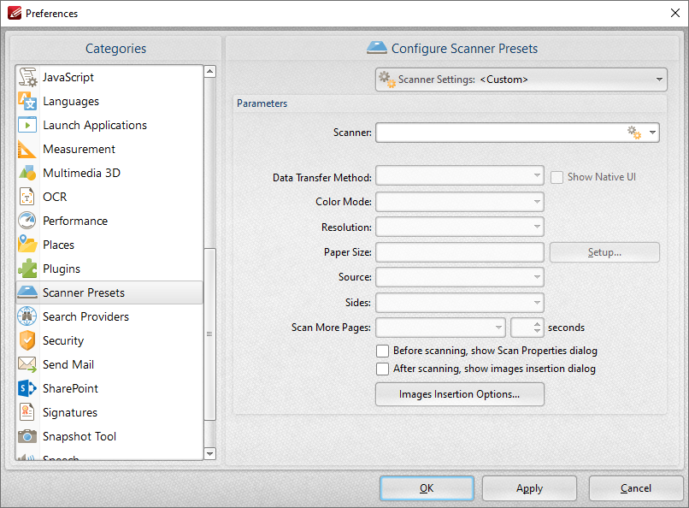Select the Places category
Screen dimensions: 689x508
[x=109, y=245]
